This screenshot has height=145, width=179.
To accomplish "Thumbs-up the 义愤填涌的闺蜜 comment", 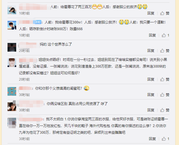I will click(x=165, y=95).
